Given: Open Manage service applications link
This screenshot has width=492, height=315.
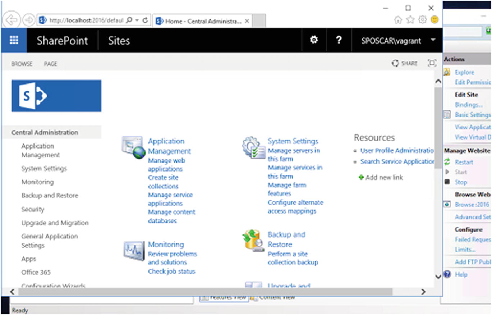Looking at the screenshot, I should click(x=170, y=199).
